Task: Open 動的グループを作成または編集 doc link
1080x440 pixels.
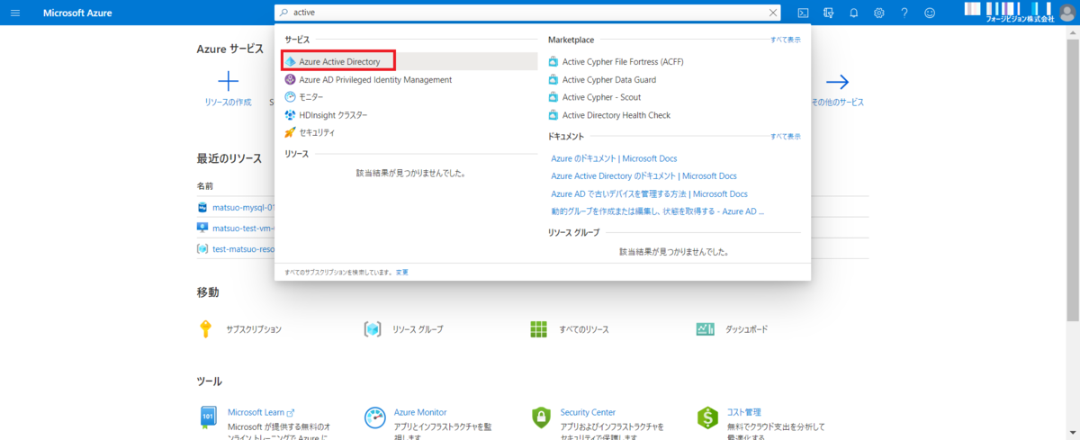Action: coord(657,211)
